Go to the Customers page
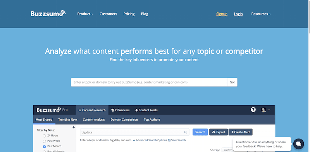310x152 pixels. tap(108, 14)
